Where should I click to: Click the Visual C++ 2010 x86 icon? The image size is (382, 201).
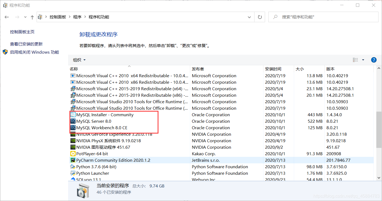click(x=73, y=82)
